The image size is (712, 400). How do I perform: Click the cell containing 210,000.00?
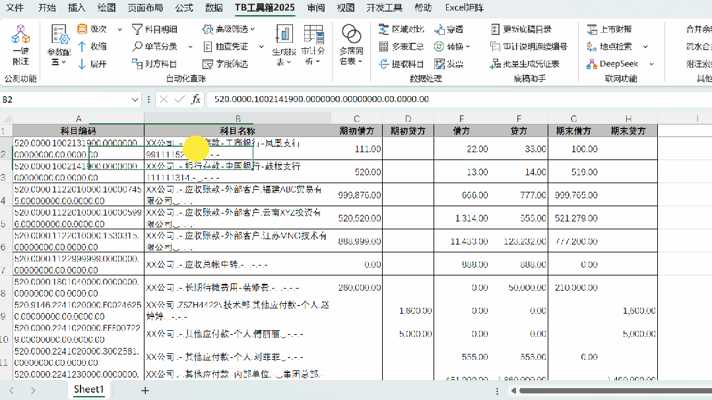pyautogui.click(x=573, y=287)
